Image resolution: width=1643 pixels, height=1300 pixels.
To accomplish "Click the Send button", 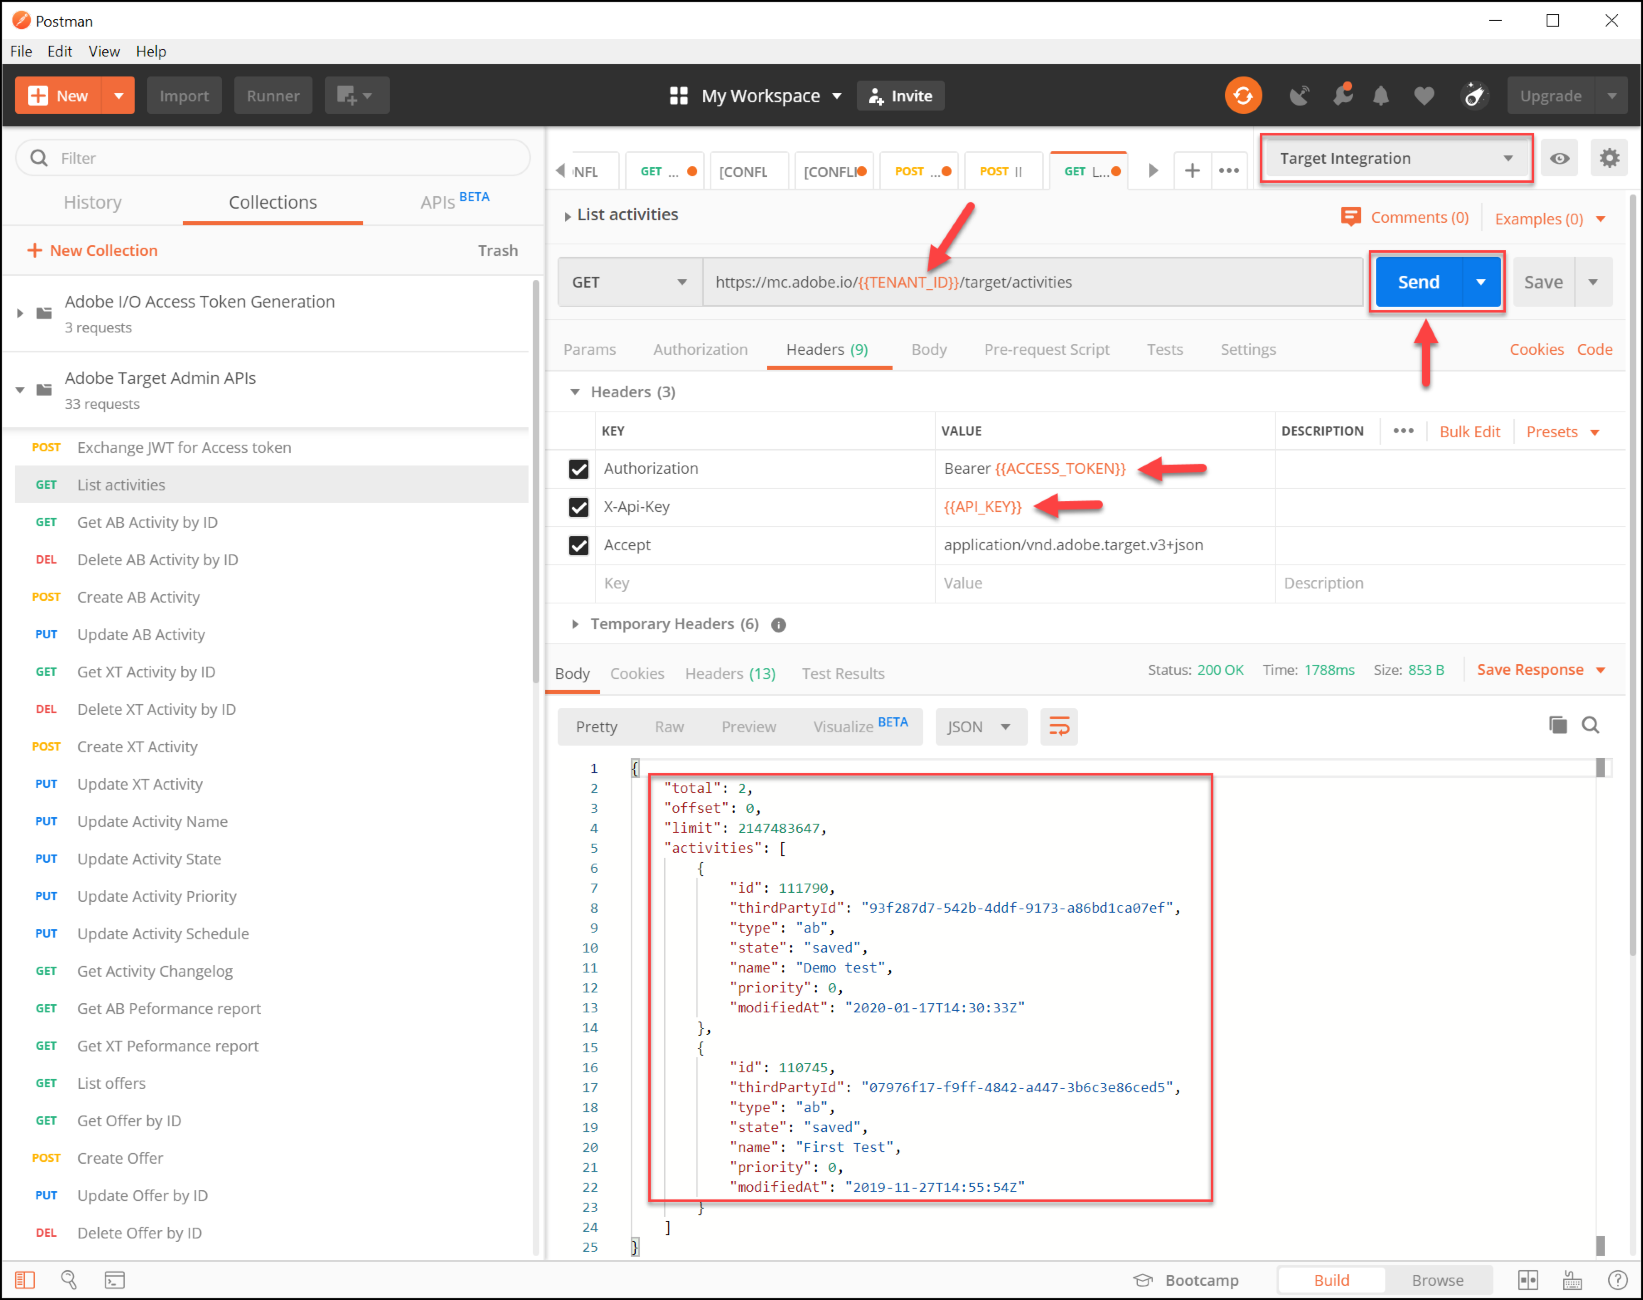I will point(1418,282).
